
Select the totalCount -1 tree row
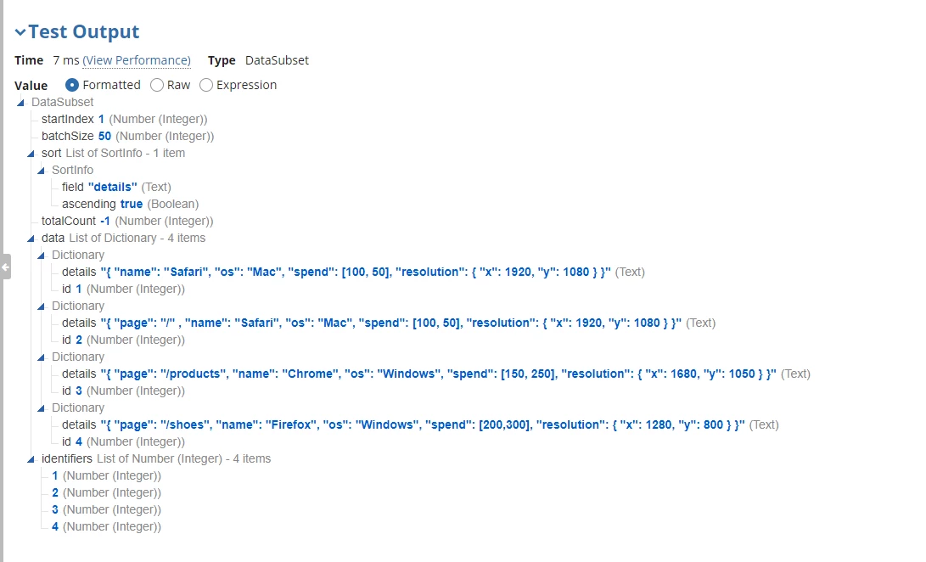127,221
